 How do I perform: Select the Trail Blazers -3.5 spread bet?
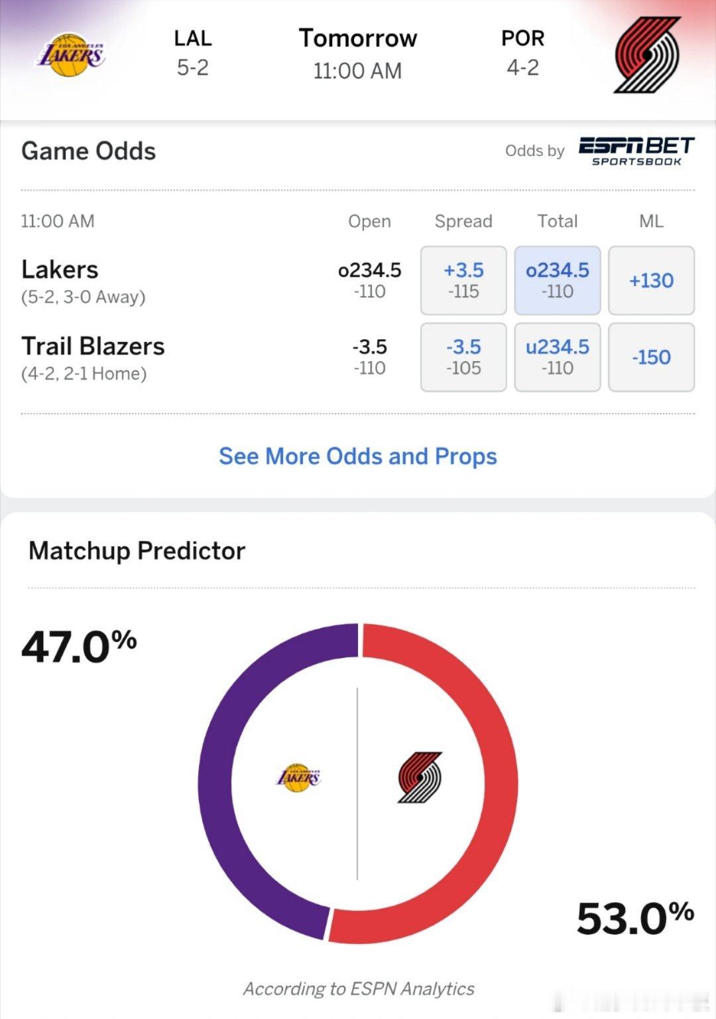[463, 357]
